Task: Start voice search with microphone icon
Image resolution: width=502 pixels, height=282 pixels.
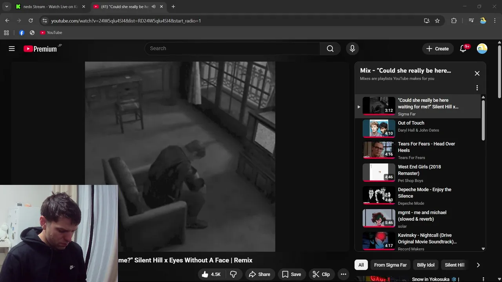Action: tap(352, 49)
